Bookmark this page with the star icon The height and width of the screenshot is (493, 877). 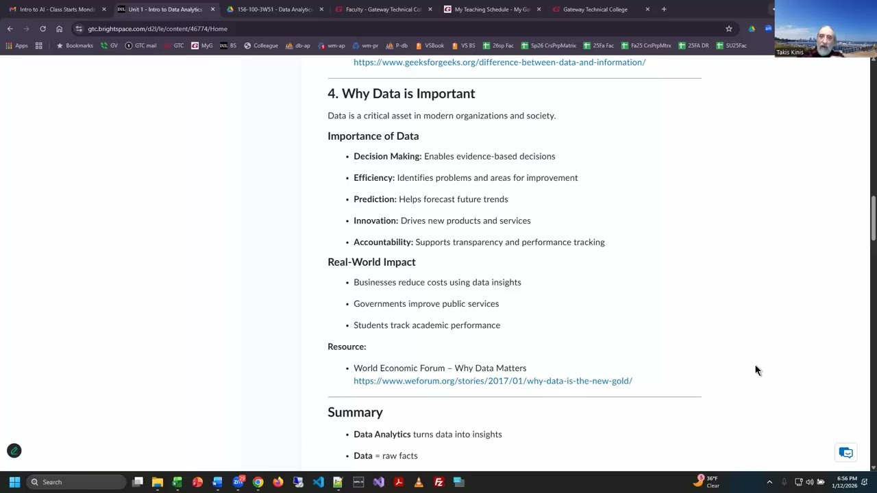click(729, 29)
